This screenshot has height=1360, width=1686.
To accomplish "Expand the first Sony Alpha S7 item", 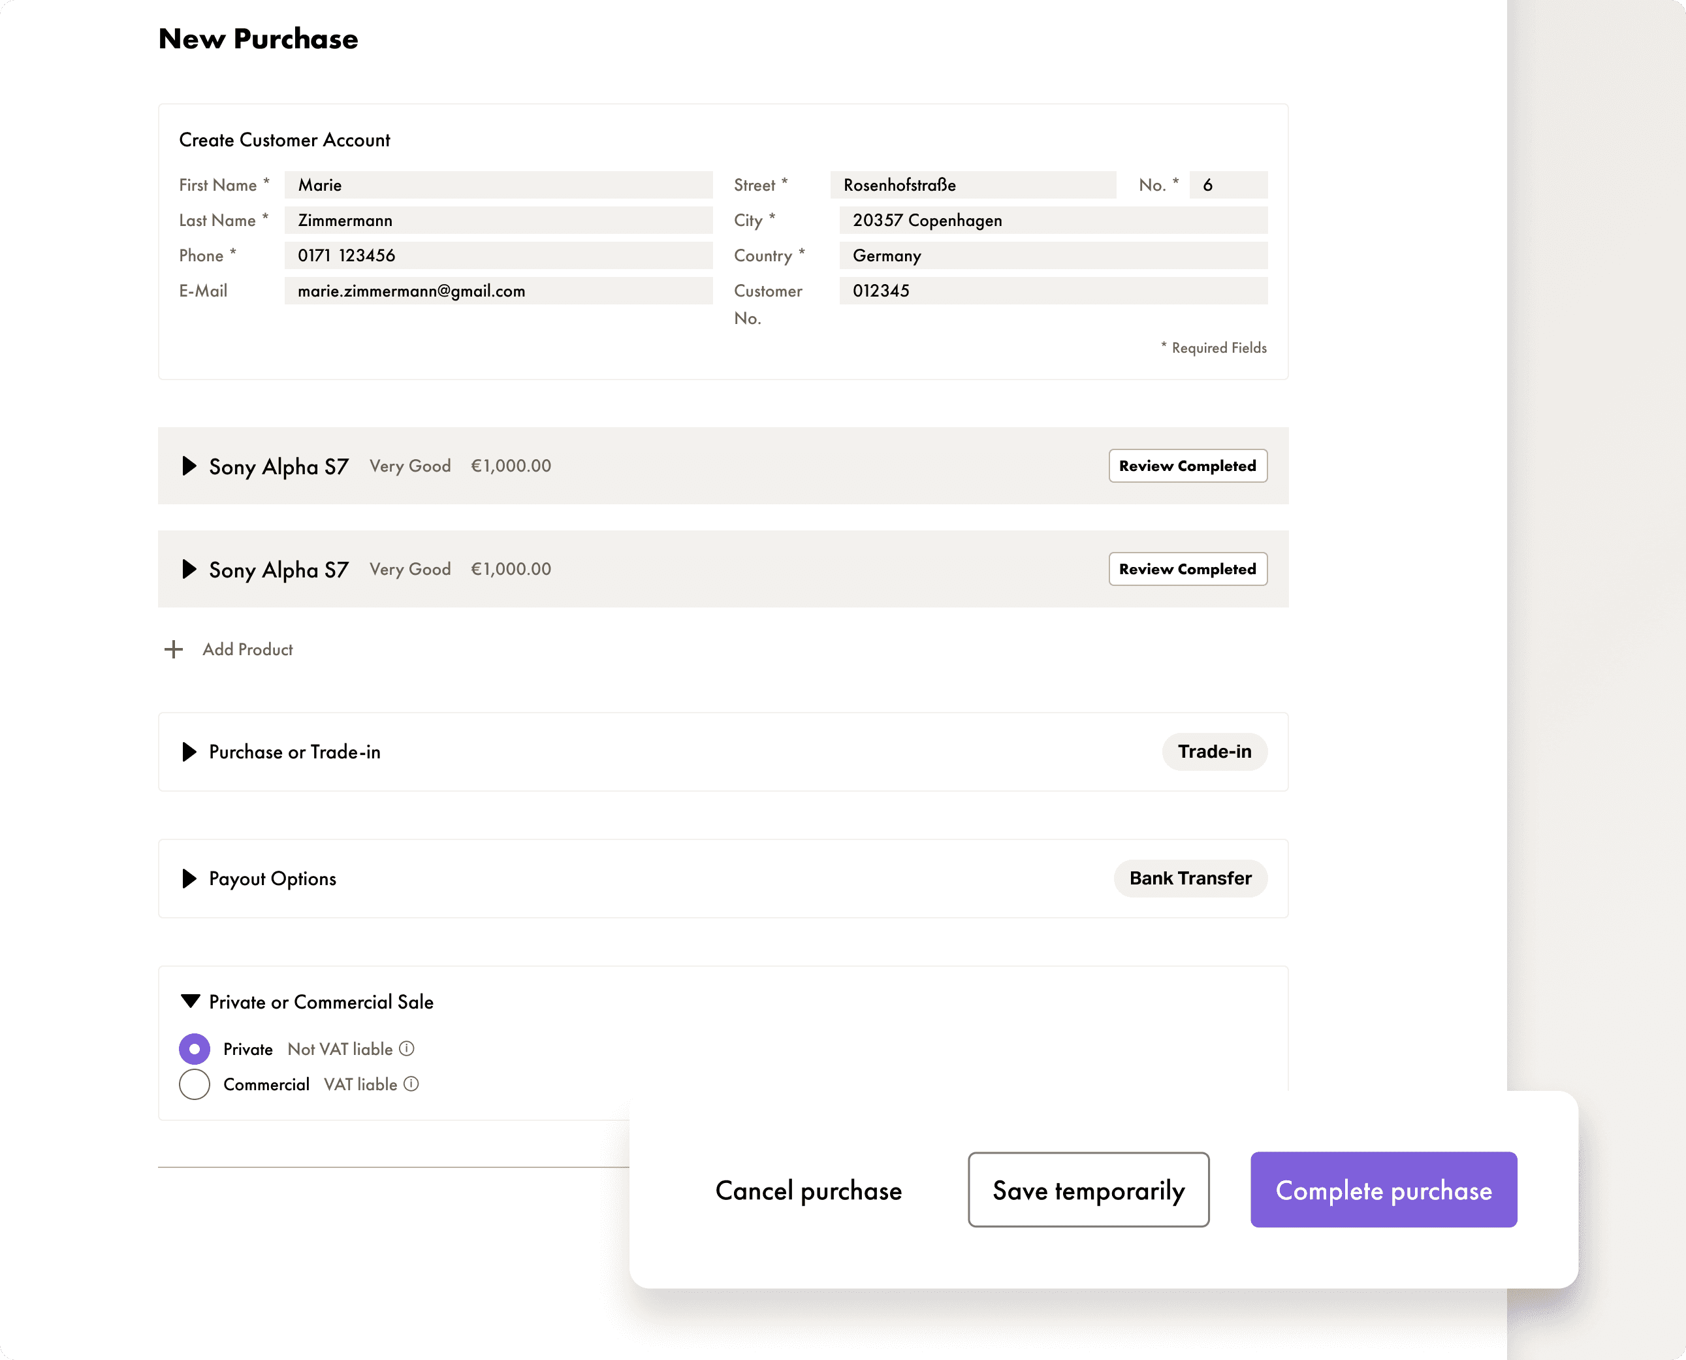I will click(189, 466).
